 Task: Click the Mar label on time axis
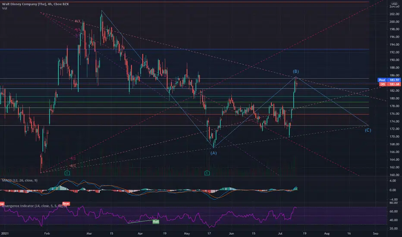point(89,234)
